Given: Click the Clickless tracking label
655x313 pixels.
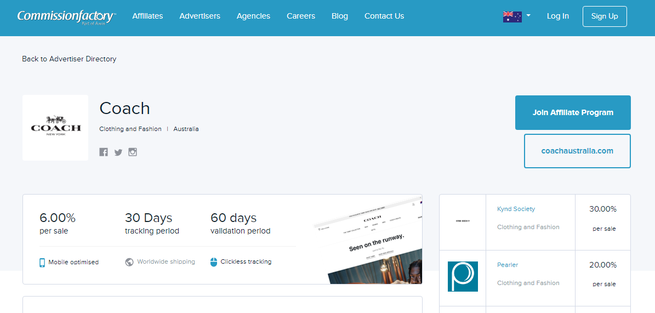Looking at the screenshot, I should 246,261.
